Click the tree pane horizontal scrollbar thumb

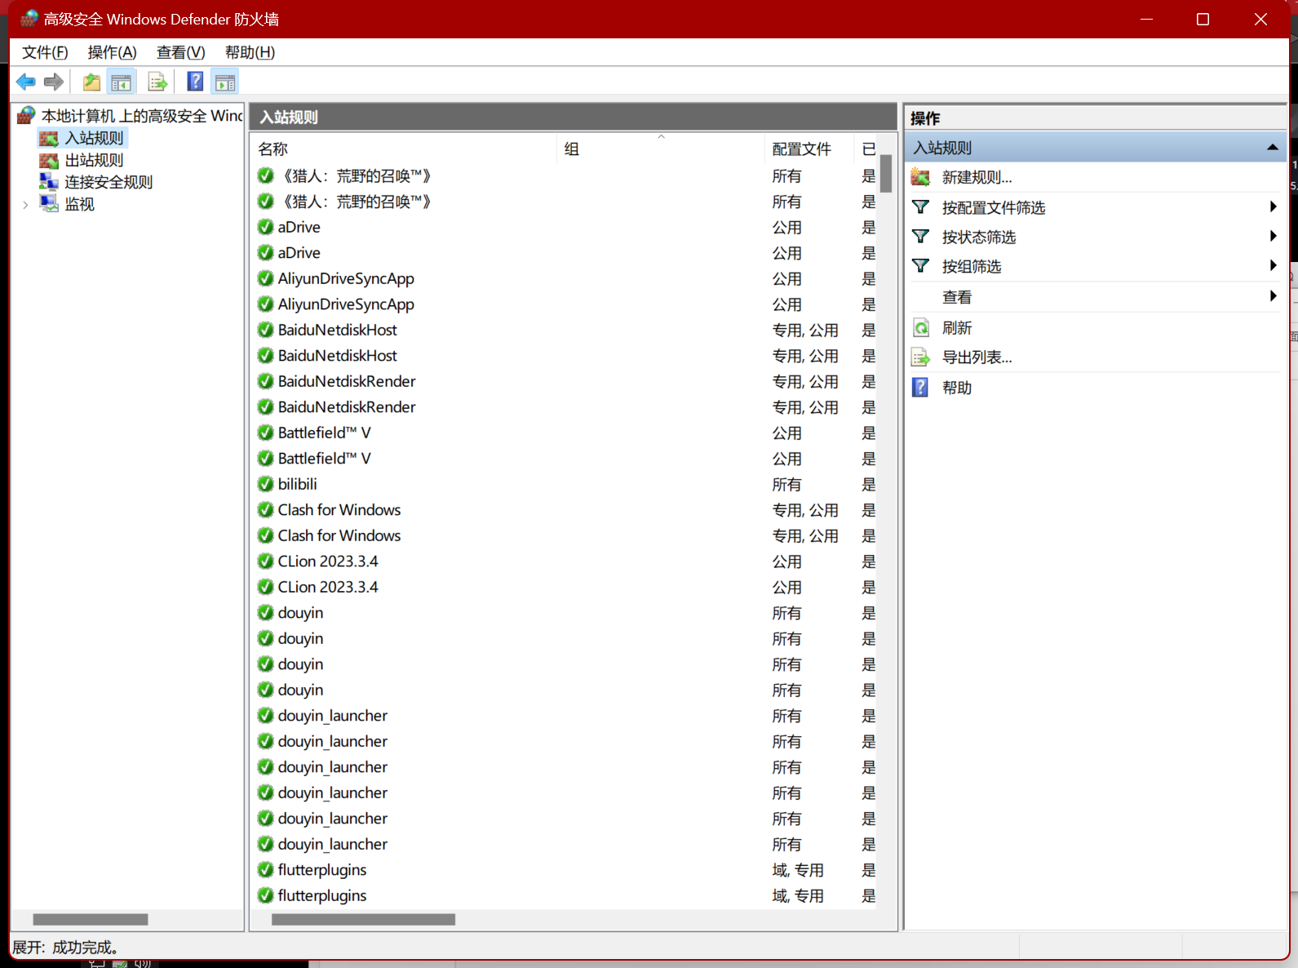[x=91, y=920]
